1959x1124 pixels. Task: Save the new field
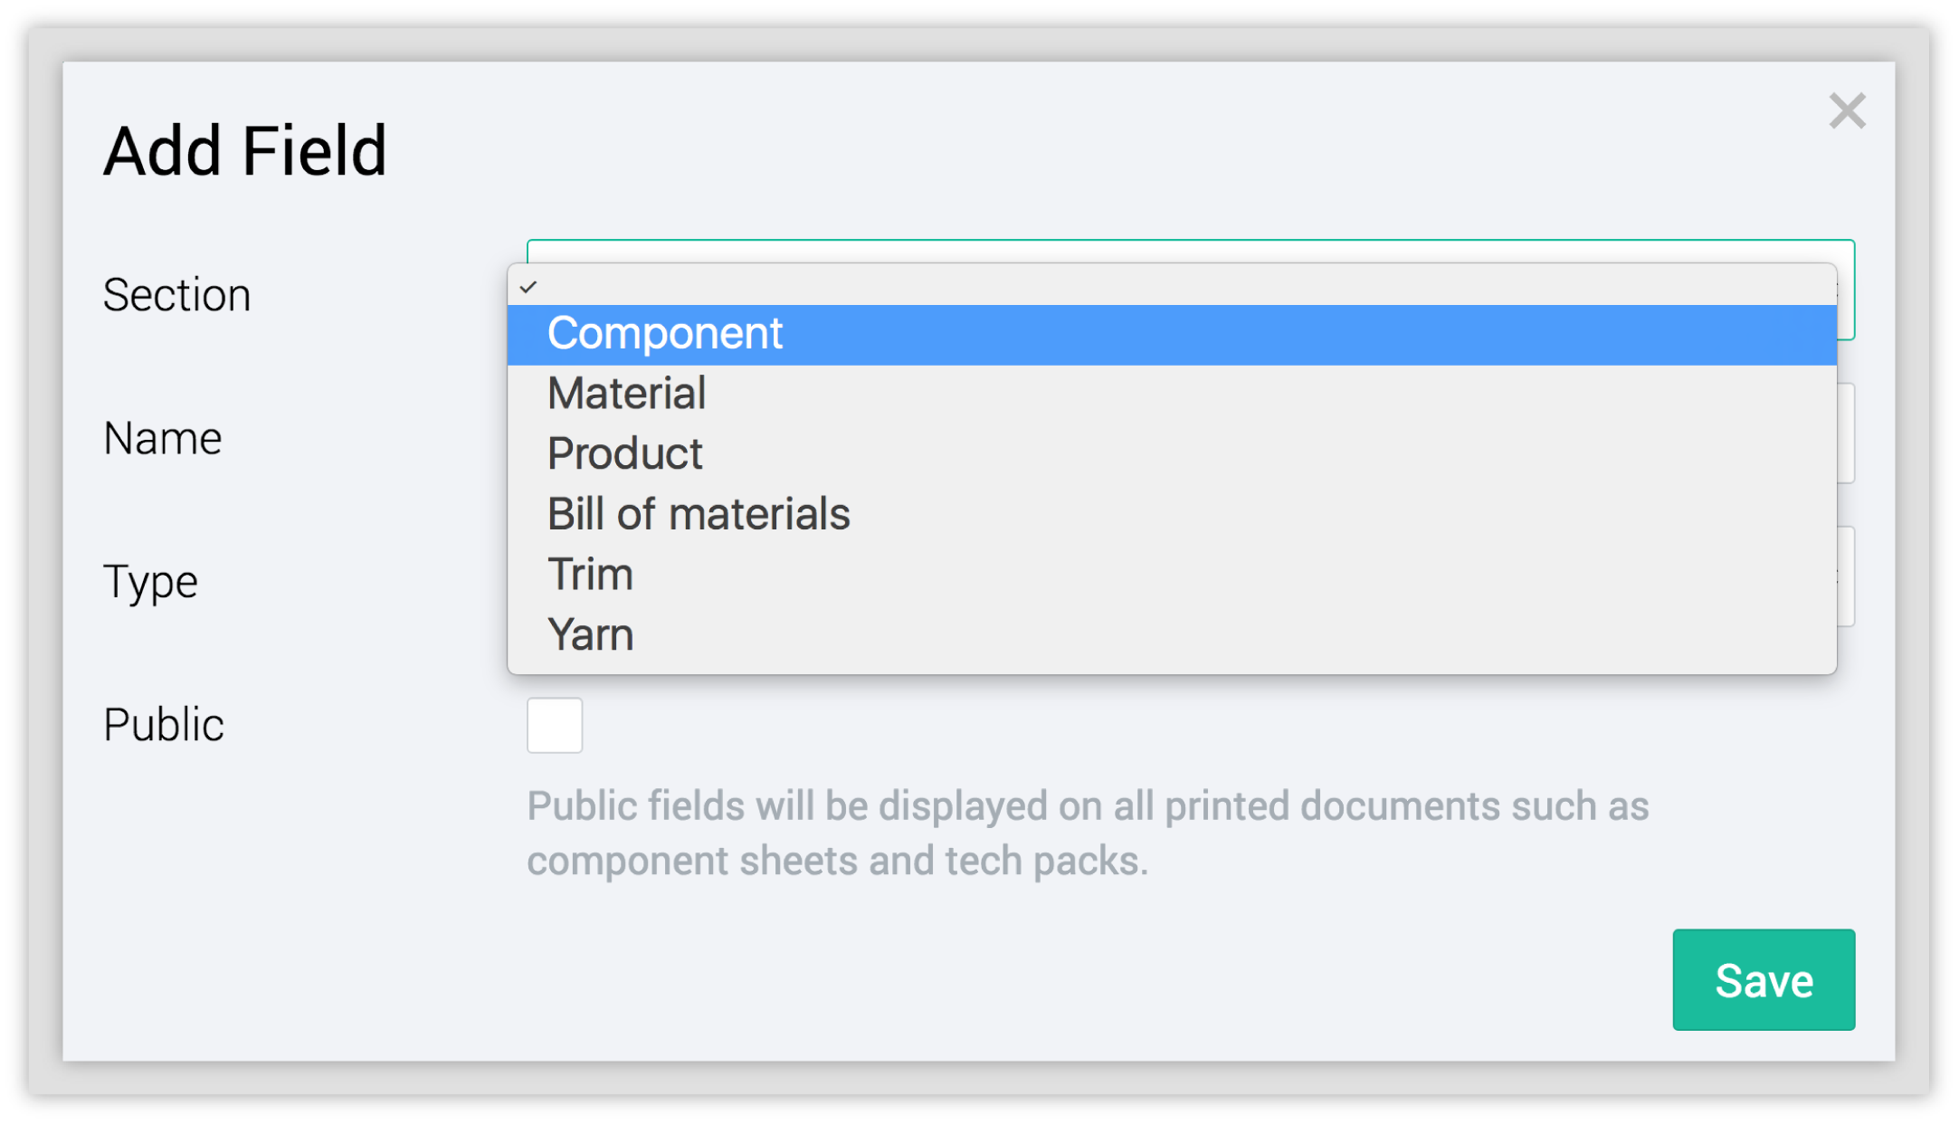tap(1763, 979)
